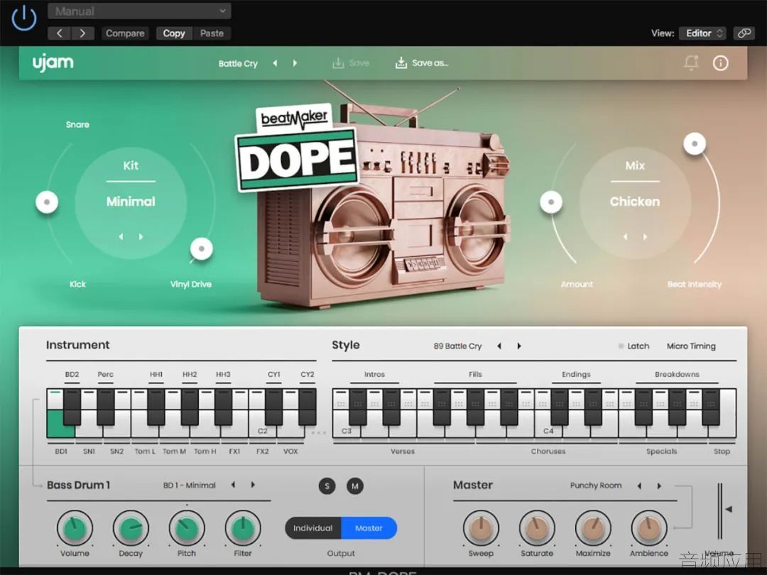Open the Battle Cry preset list

click(238, 64)
